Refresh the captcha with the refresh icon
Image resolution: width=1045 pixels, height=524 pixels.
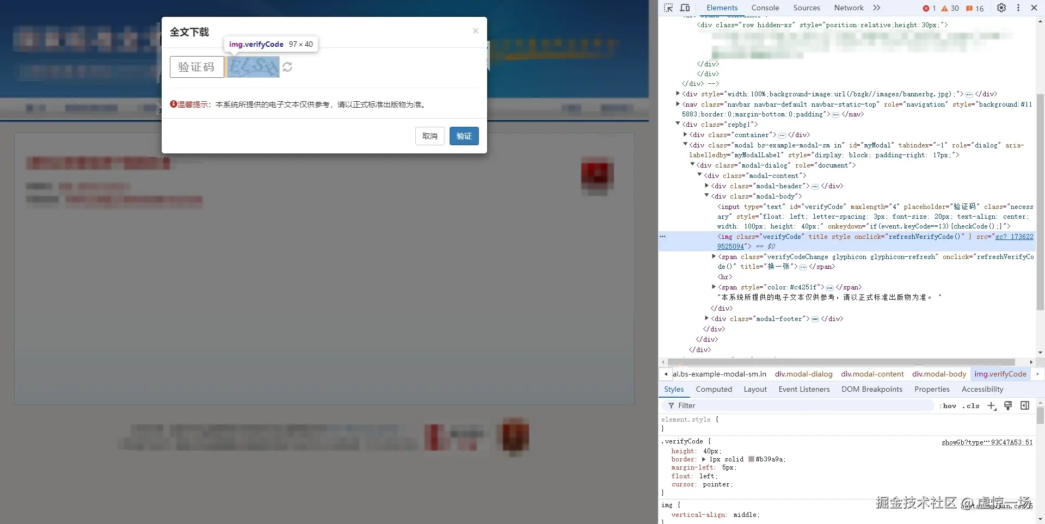pyautogui.click(x=287, y=66)
